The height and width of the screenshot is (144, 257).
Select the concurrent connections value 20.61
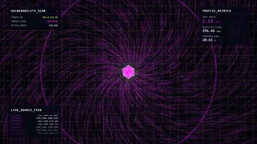pyautogui.click(x=208, y=40)
